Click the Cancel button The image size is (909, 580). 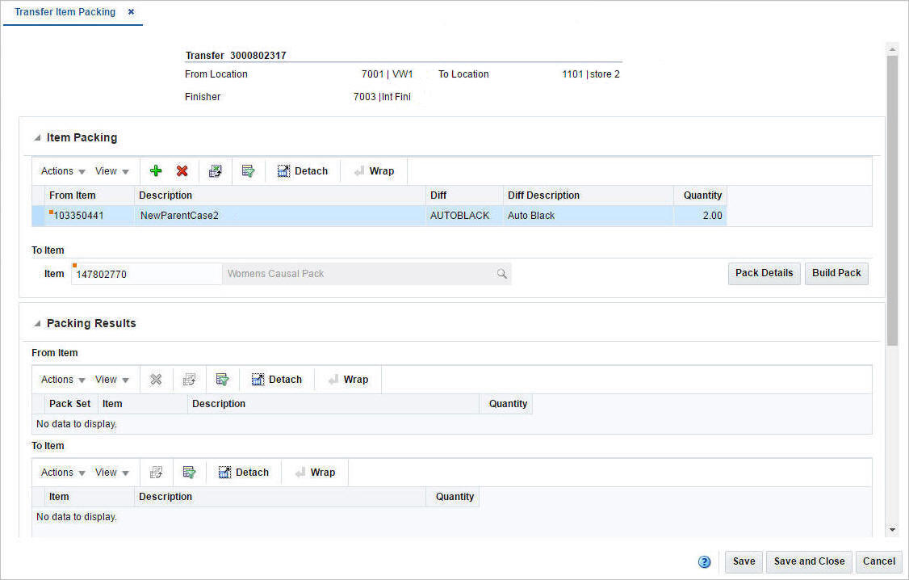pyautogui.click(x=879, y=561)
